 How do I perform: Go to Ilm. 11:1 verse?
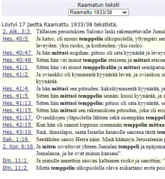(x=16, y=161)
